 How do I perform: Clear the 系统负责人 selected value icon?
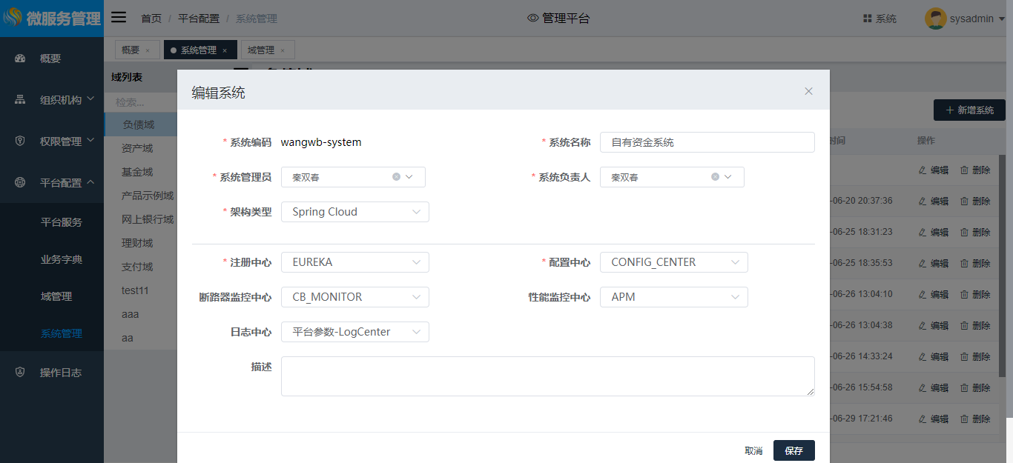(x=715, y=177)
